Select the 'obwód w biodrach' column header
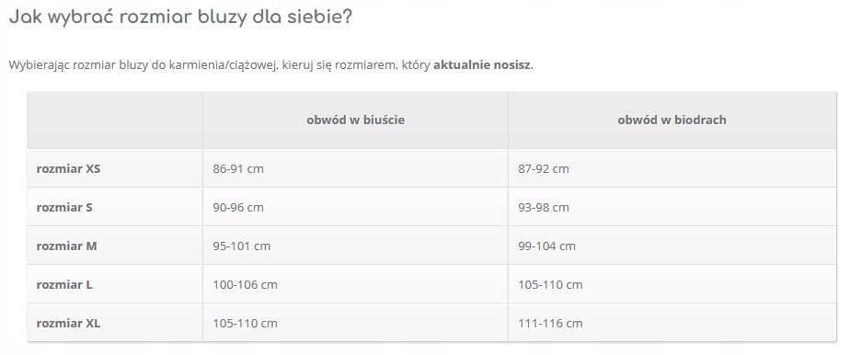 tap(672, 120)
